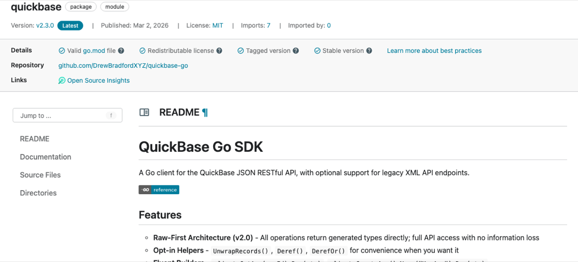Click the package chip
The height and width of the screenshot is (262, 578).
coord(81,6)
